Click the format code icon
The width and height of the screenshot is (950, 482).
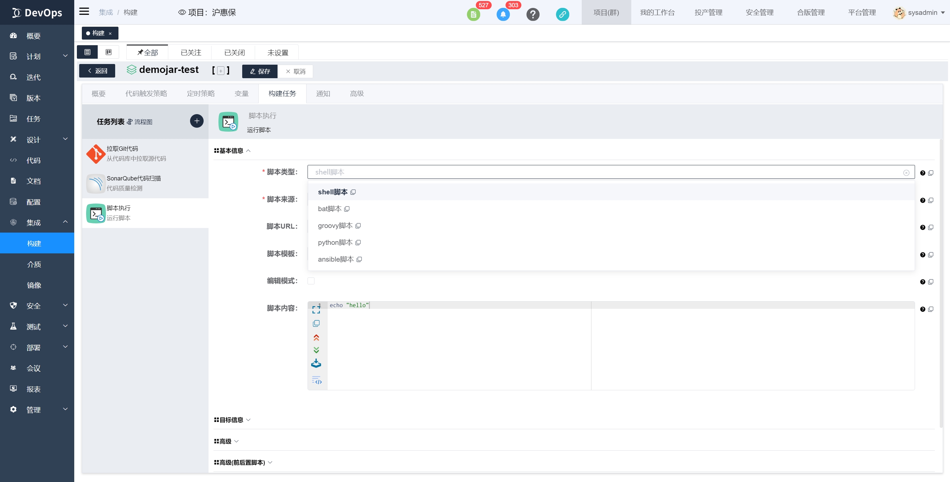pyautogui.click(x=317, y=380)
